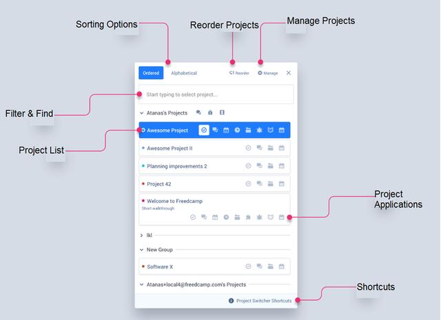Viewport: 441px width, 320px height.
Task: Open calendar icon for Project 42
Action: click(x=281, y=183)
